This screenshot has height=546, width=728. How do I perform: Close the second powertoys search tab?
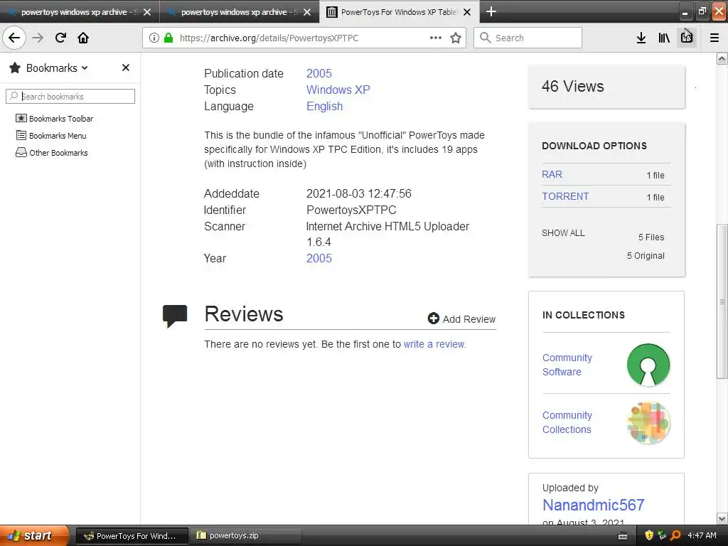click(x=307, y=12)
